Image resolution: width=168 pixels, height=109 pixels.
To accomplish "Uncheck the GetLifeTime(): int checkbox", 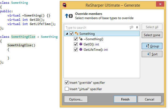I will coord(76,49).
